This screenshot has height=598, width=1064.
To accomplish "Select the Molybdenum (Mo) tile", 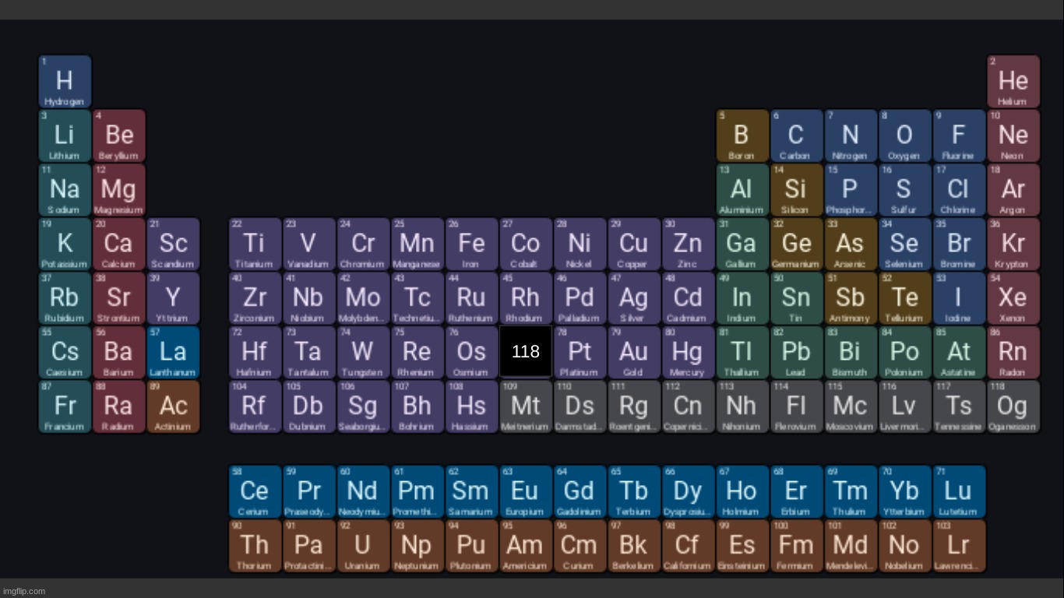I will (x=363, y=297).
